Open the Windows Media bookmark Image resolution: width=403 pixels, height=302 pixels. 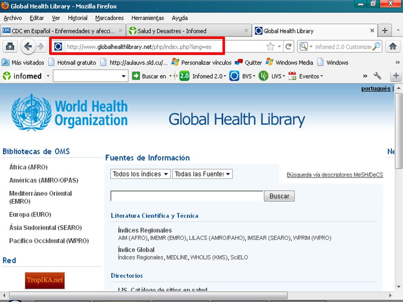tap(289, 62)
